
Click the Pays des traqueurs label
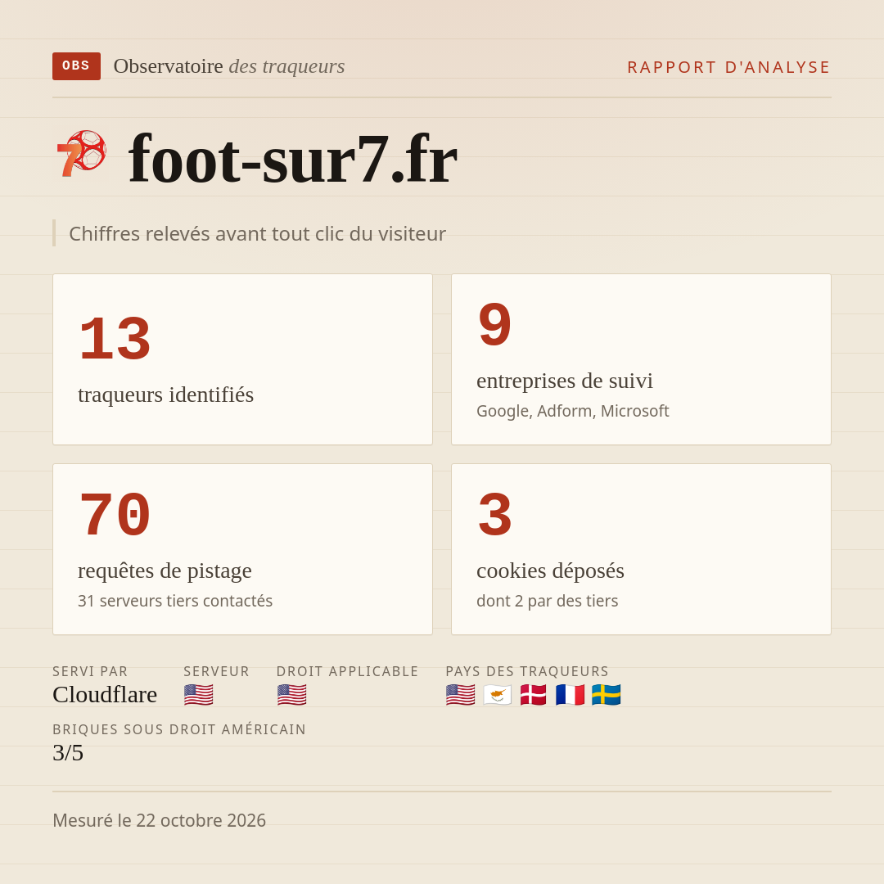coord(527,671)
